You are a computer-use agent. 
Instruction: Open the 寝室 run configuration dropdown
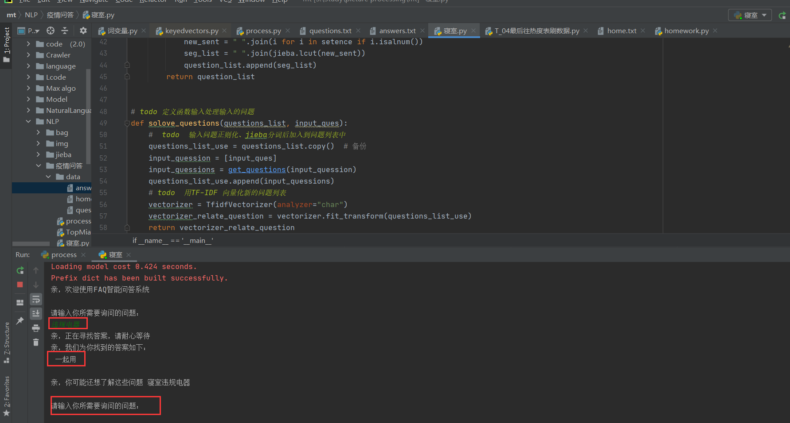point(750,15)
